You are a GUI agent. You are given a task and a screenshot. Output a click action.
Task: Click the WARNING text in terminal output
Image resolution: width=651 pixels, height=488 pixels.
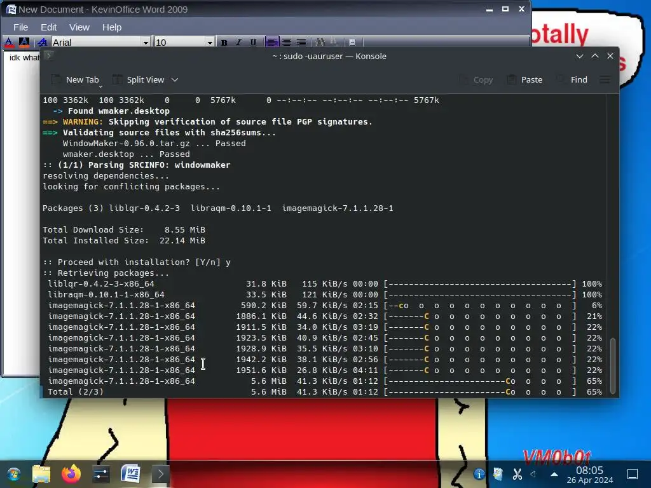tap(83, 121)
